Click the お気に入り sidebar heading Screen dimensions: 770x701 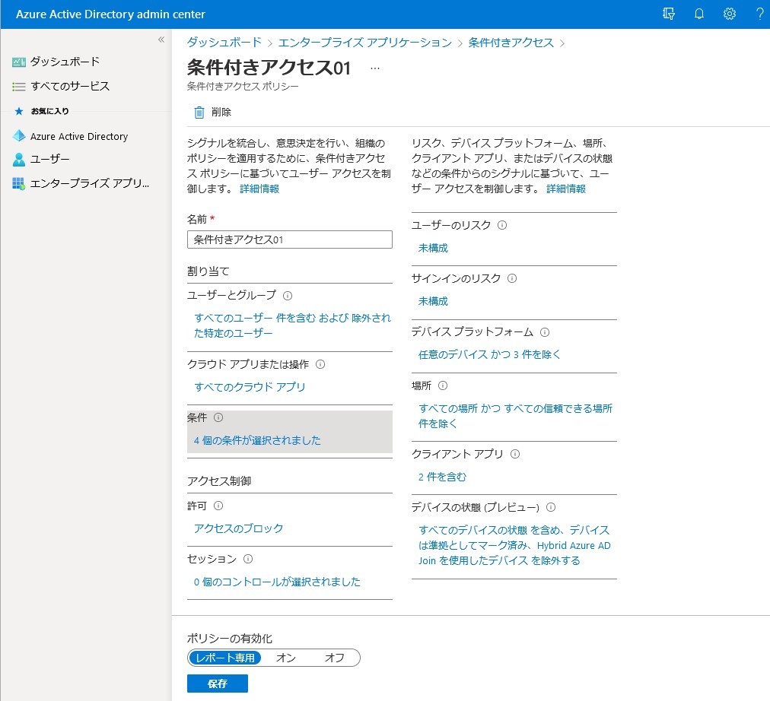(49, 111)
